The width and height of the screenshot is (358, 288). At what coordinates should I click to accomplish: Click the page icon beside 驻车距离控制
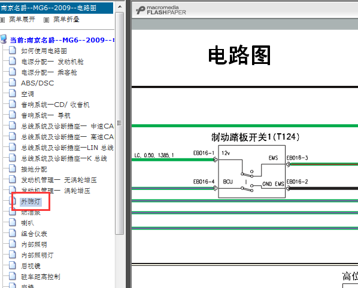[13, 276]
